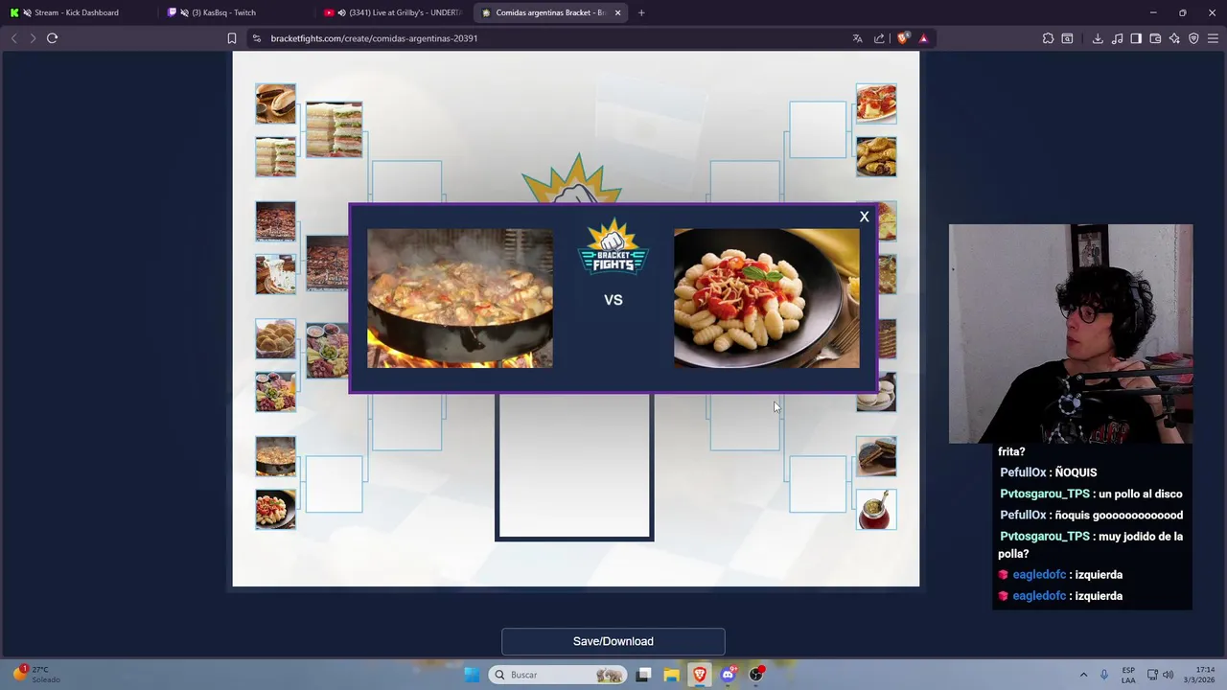Open the Windows Start menu
The width and height of the screenshot is (1227, 690).
472,675
